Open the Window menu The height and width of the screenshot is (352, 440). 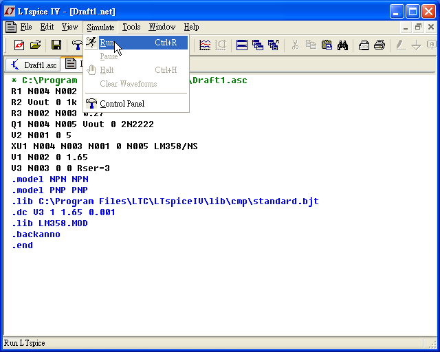click(162, 27)
